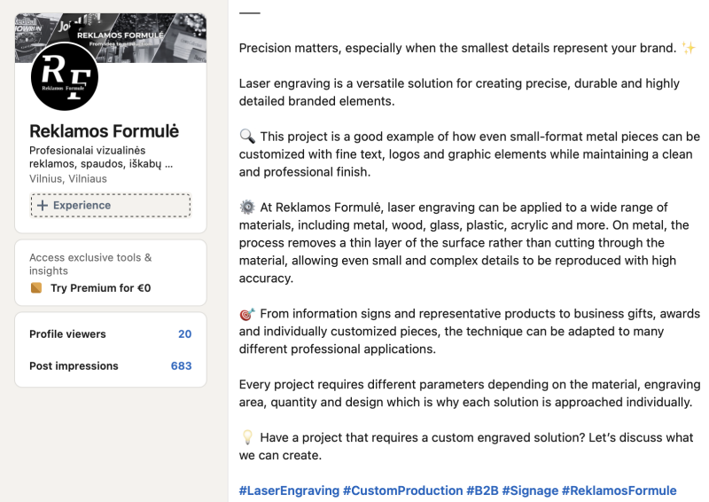Click the RF round profile logo
The width and height of the screenshot is (709, 502).
pyautogui.click(x=65, y=76)
